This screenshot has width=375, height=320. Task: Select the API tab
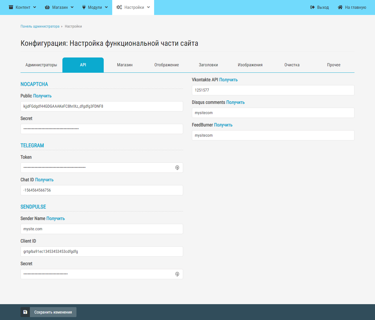83,65
